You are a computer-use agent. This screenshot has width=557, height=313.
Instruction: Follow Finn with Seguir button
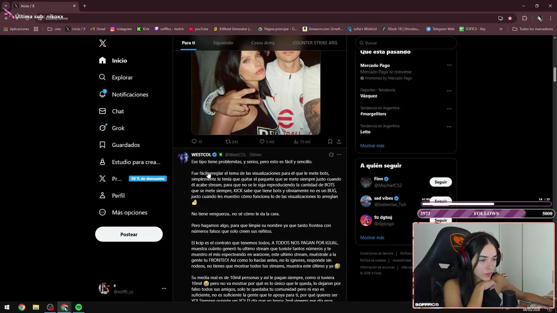click(440, 182)
